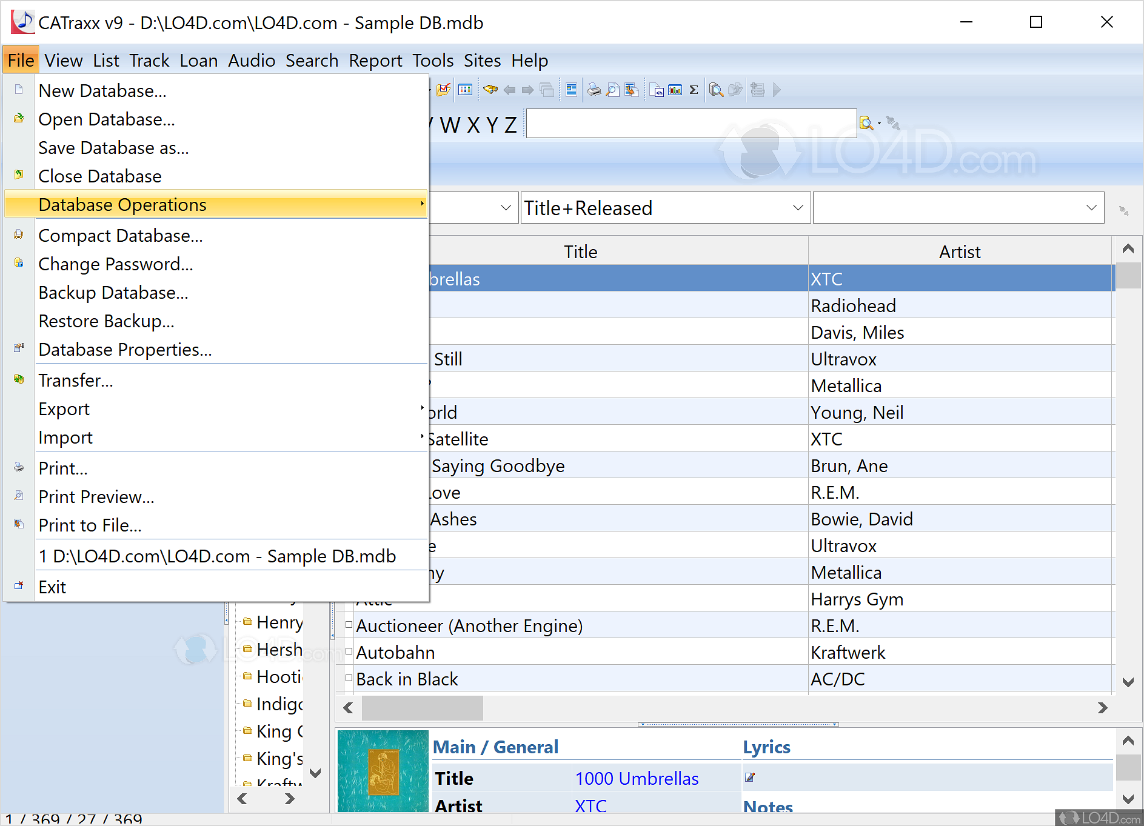The image size is (1144, 826).
Task: Click the edit lyrics pencil icon
Action: [x=750, y=778]
